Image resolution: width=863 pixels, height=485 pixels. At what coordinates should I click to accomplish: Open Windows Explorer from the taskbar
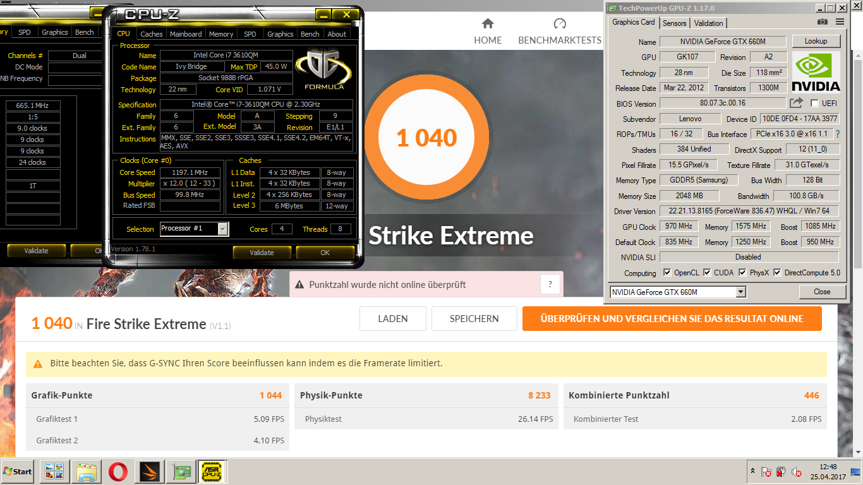tap(86, 472)
